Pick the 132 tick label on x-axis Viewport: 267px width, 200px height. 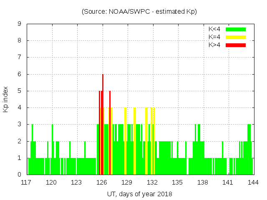click(x=152, y=182)
